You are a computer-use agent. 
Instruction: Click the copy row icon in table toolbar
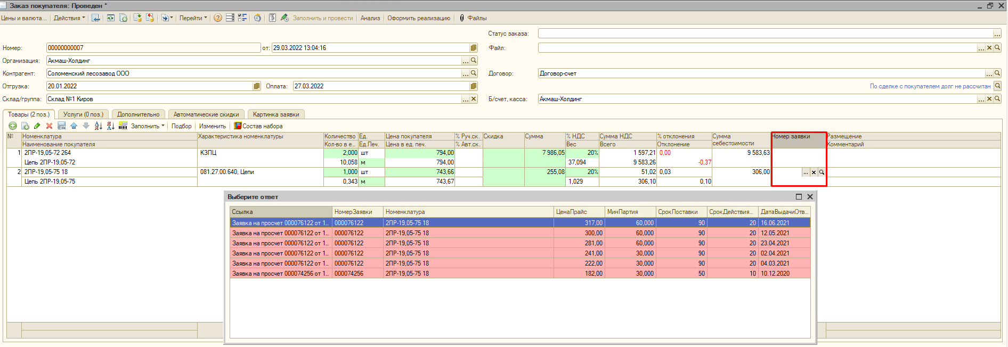[x=25, y=126]
